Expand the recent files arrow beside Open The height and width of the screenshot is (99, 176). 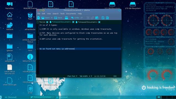(52, 18)
